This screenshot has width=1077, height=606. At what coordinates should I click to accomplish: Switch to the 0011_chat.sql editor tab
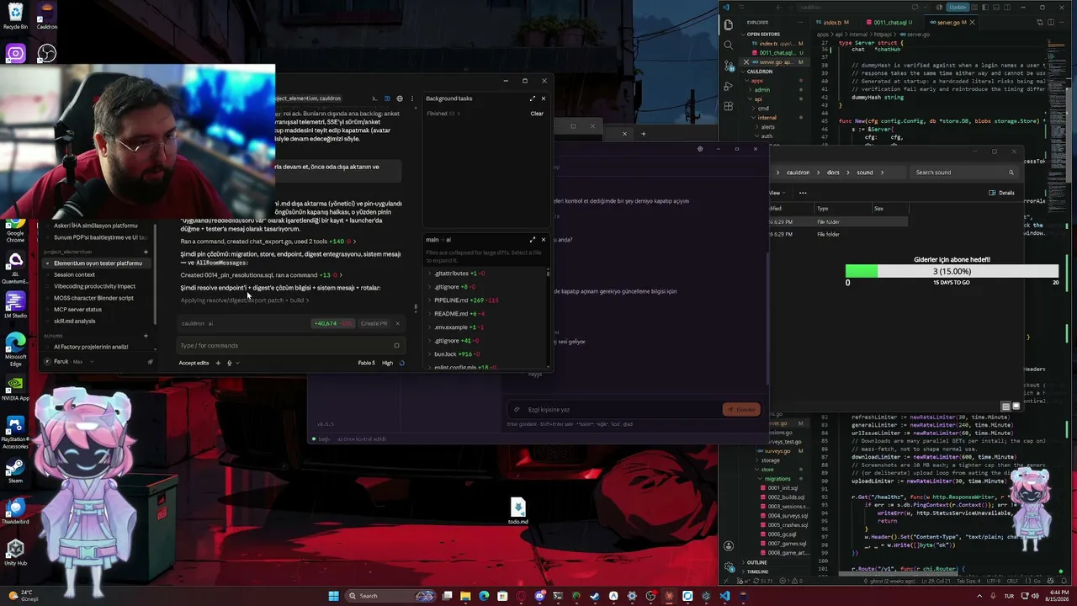coord(890,23)
